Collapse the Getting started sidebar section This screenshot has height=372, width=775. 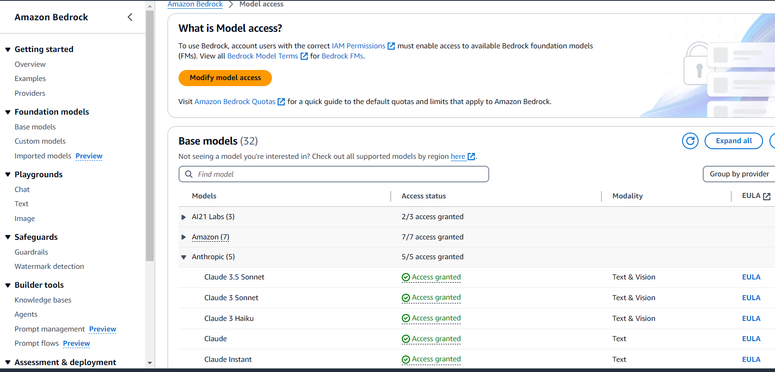click(x=8, y=49)
